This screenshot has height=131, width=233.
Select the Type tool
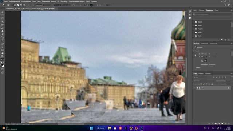pos(3,40)
